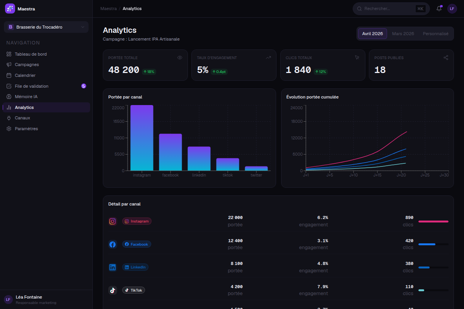The height and width of the screenshot is (309, 464).
Task: Click the instagram bar in Portée par canal
Action: click(142, 138)
